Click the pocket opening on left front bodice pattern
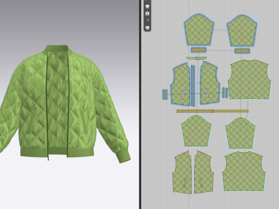 tap(183, 95)
